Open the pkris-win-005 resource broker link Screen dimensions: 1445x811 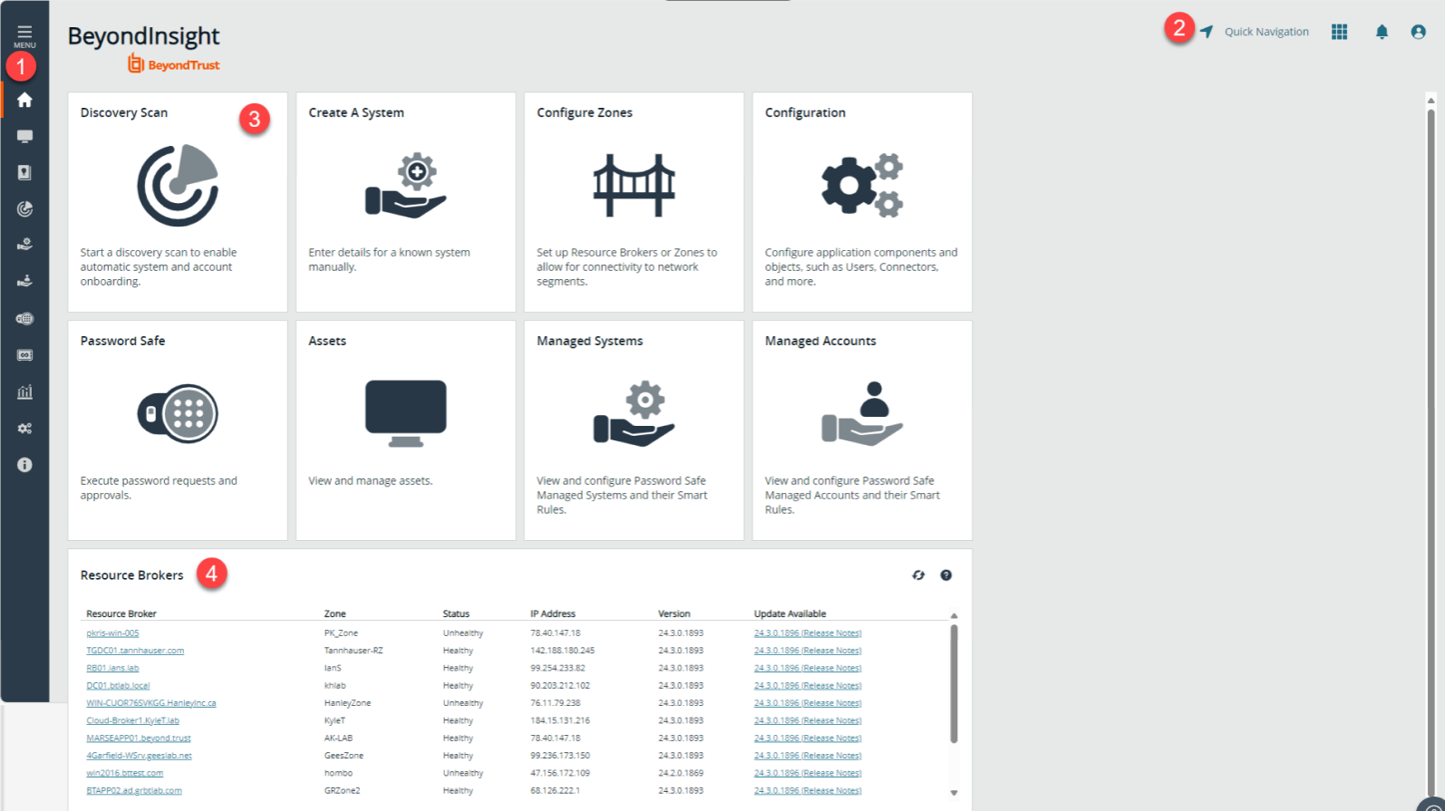(112, 633)
